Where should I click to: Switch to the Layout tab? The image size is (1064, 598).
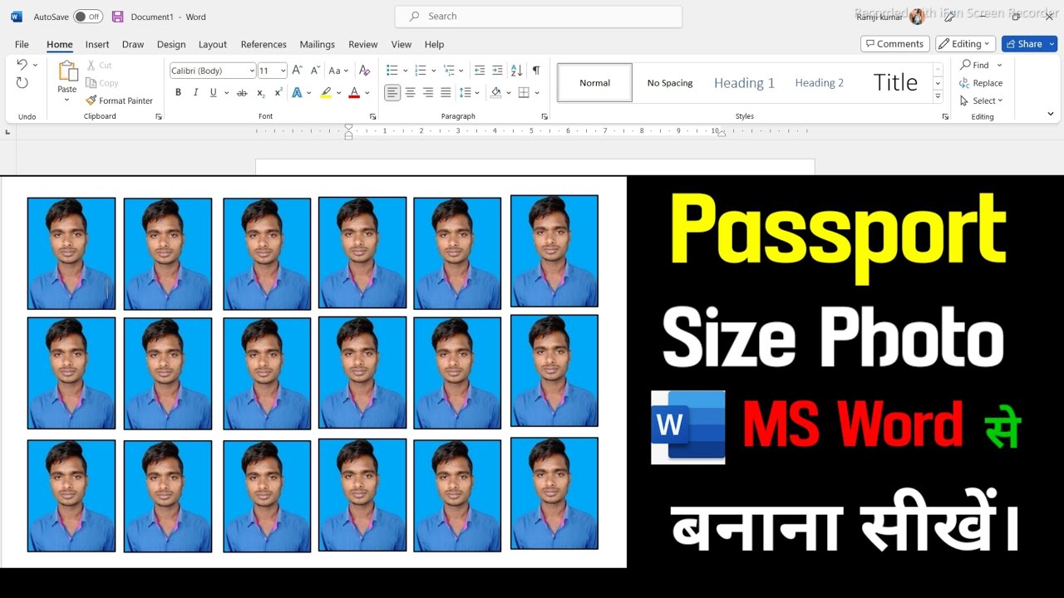213,44
